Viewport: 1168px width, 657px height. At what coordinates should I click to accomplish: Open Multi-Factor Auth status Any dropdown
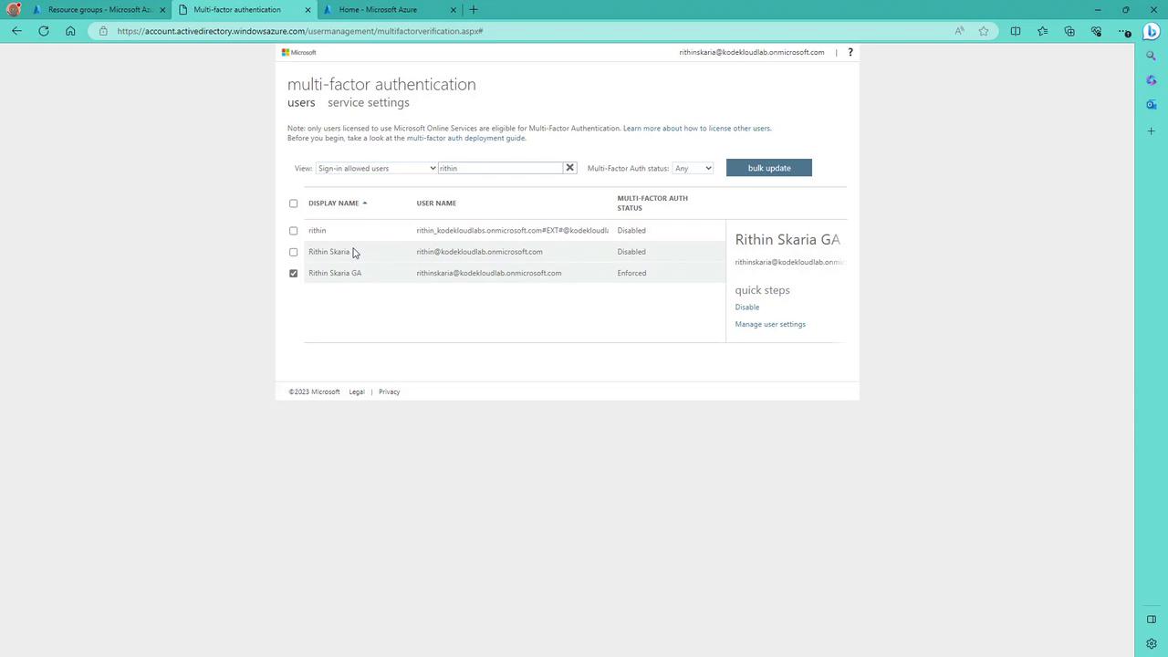[693, 168]
